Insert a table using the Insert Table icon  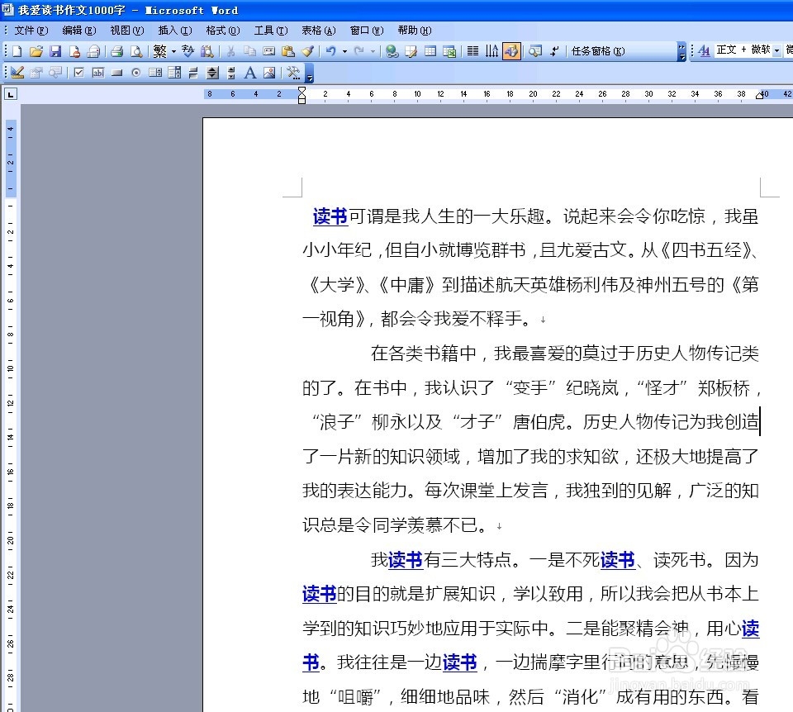430,51
